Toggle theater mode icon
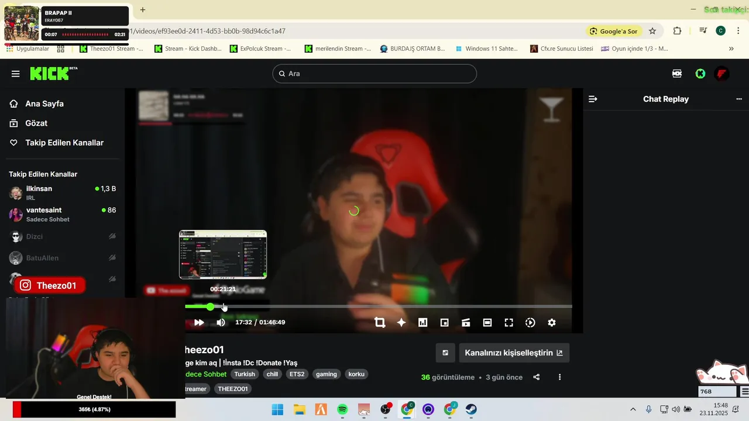Screen dimensions: 749x421 point(487,322)
